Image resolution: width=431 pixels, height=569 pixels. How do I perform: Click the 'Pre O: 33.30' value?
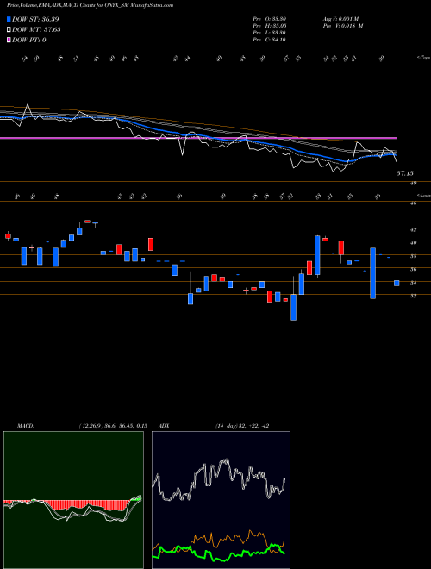click(x=270, y=19)
